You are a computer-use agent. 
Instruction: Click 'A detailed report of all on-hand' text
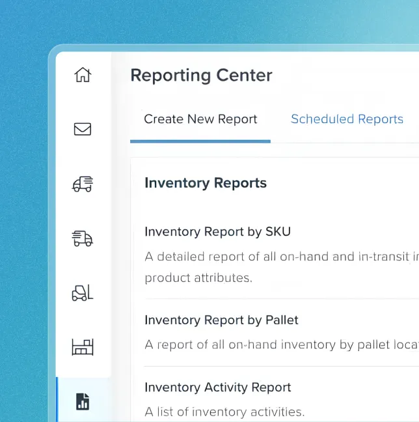[x=237, y=257]
